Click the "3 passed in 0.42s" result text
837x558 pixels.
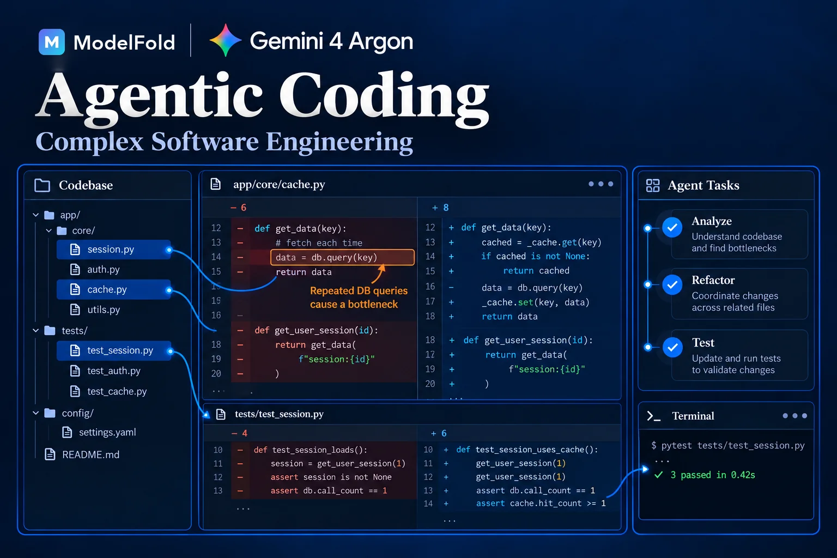click(713, 475)
